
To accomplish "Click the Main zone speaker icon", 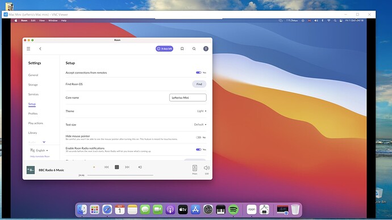I will coord(195,168).
